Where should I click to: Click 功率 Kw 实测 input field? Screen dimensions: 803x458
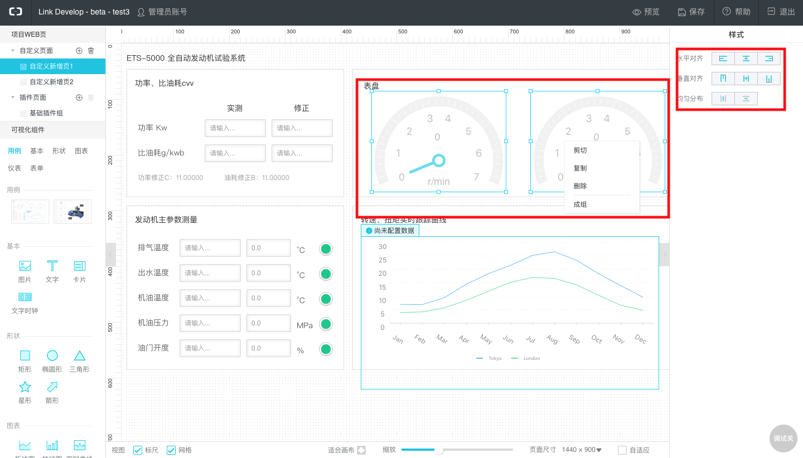click(235, 128)
